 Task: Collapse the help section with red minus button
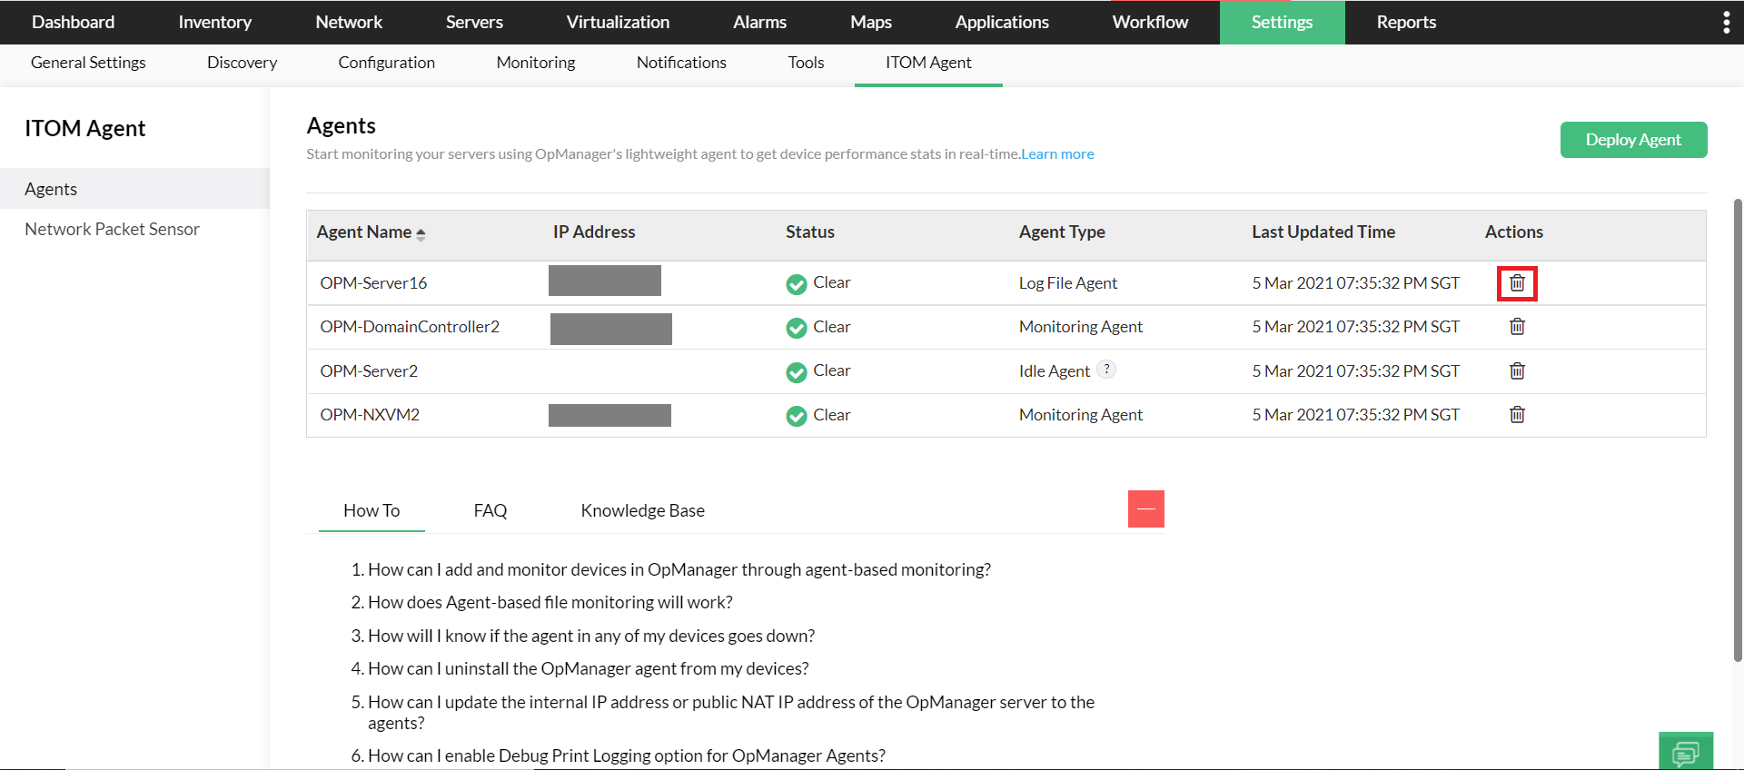(1145, 509)
